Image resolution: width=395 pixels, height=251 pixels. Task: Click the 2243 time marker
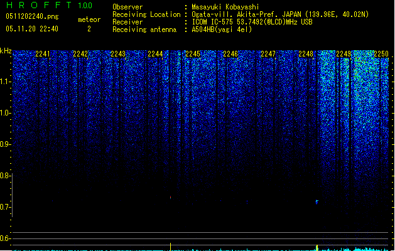tap(118, 53)
